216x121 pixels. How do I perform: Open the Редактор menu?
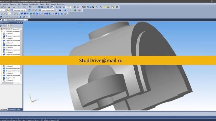[x=5, y=4]
